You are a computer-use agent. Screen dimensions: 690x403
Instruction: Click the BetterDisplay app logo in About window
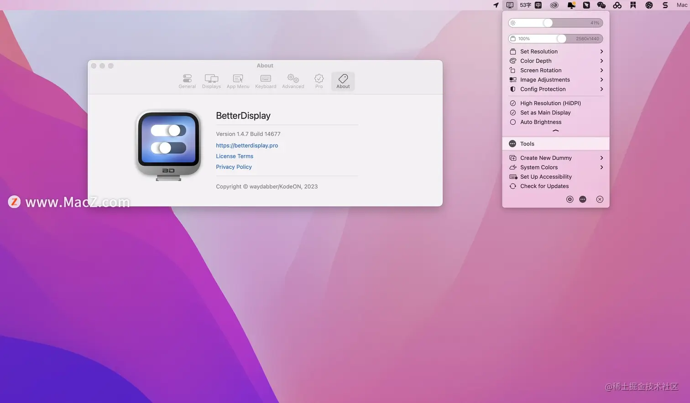click(x=168, y=145)
